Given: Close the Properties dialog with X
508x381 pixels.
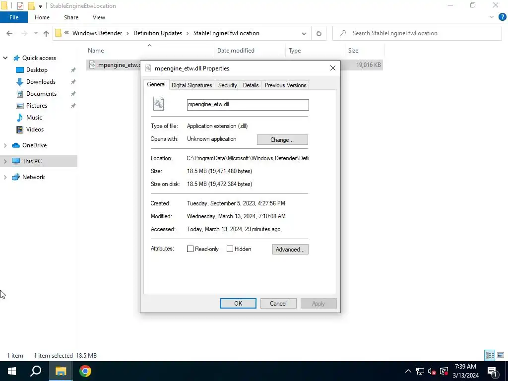Looking at the screenshot, I should 333,68.
